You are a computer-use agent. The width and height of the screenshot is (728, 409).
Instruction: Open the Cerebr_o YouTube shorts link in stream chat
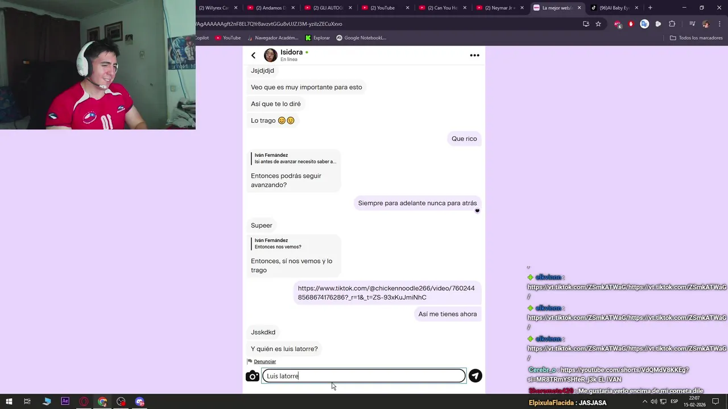coord(609,374)
